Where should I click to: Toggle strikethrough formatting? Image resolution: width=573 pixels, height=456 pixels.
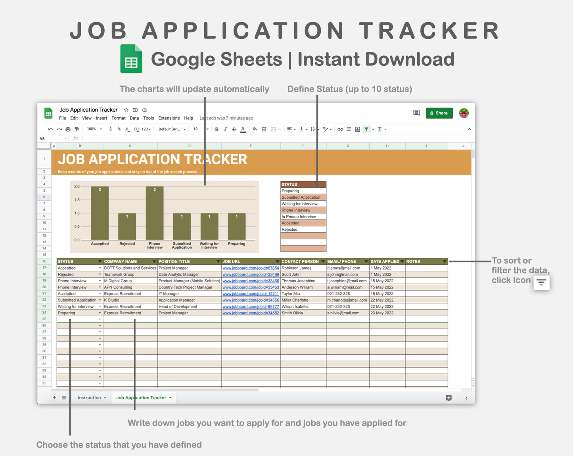(234, 129)
